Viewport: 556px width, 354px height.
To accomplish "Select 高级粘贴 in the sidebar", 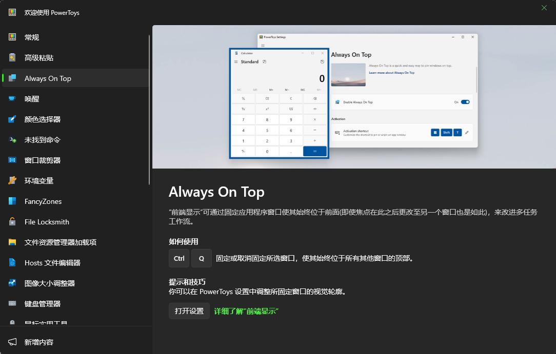I will coord(75,57).
